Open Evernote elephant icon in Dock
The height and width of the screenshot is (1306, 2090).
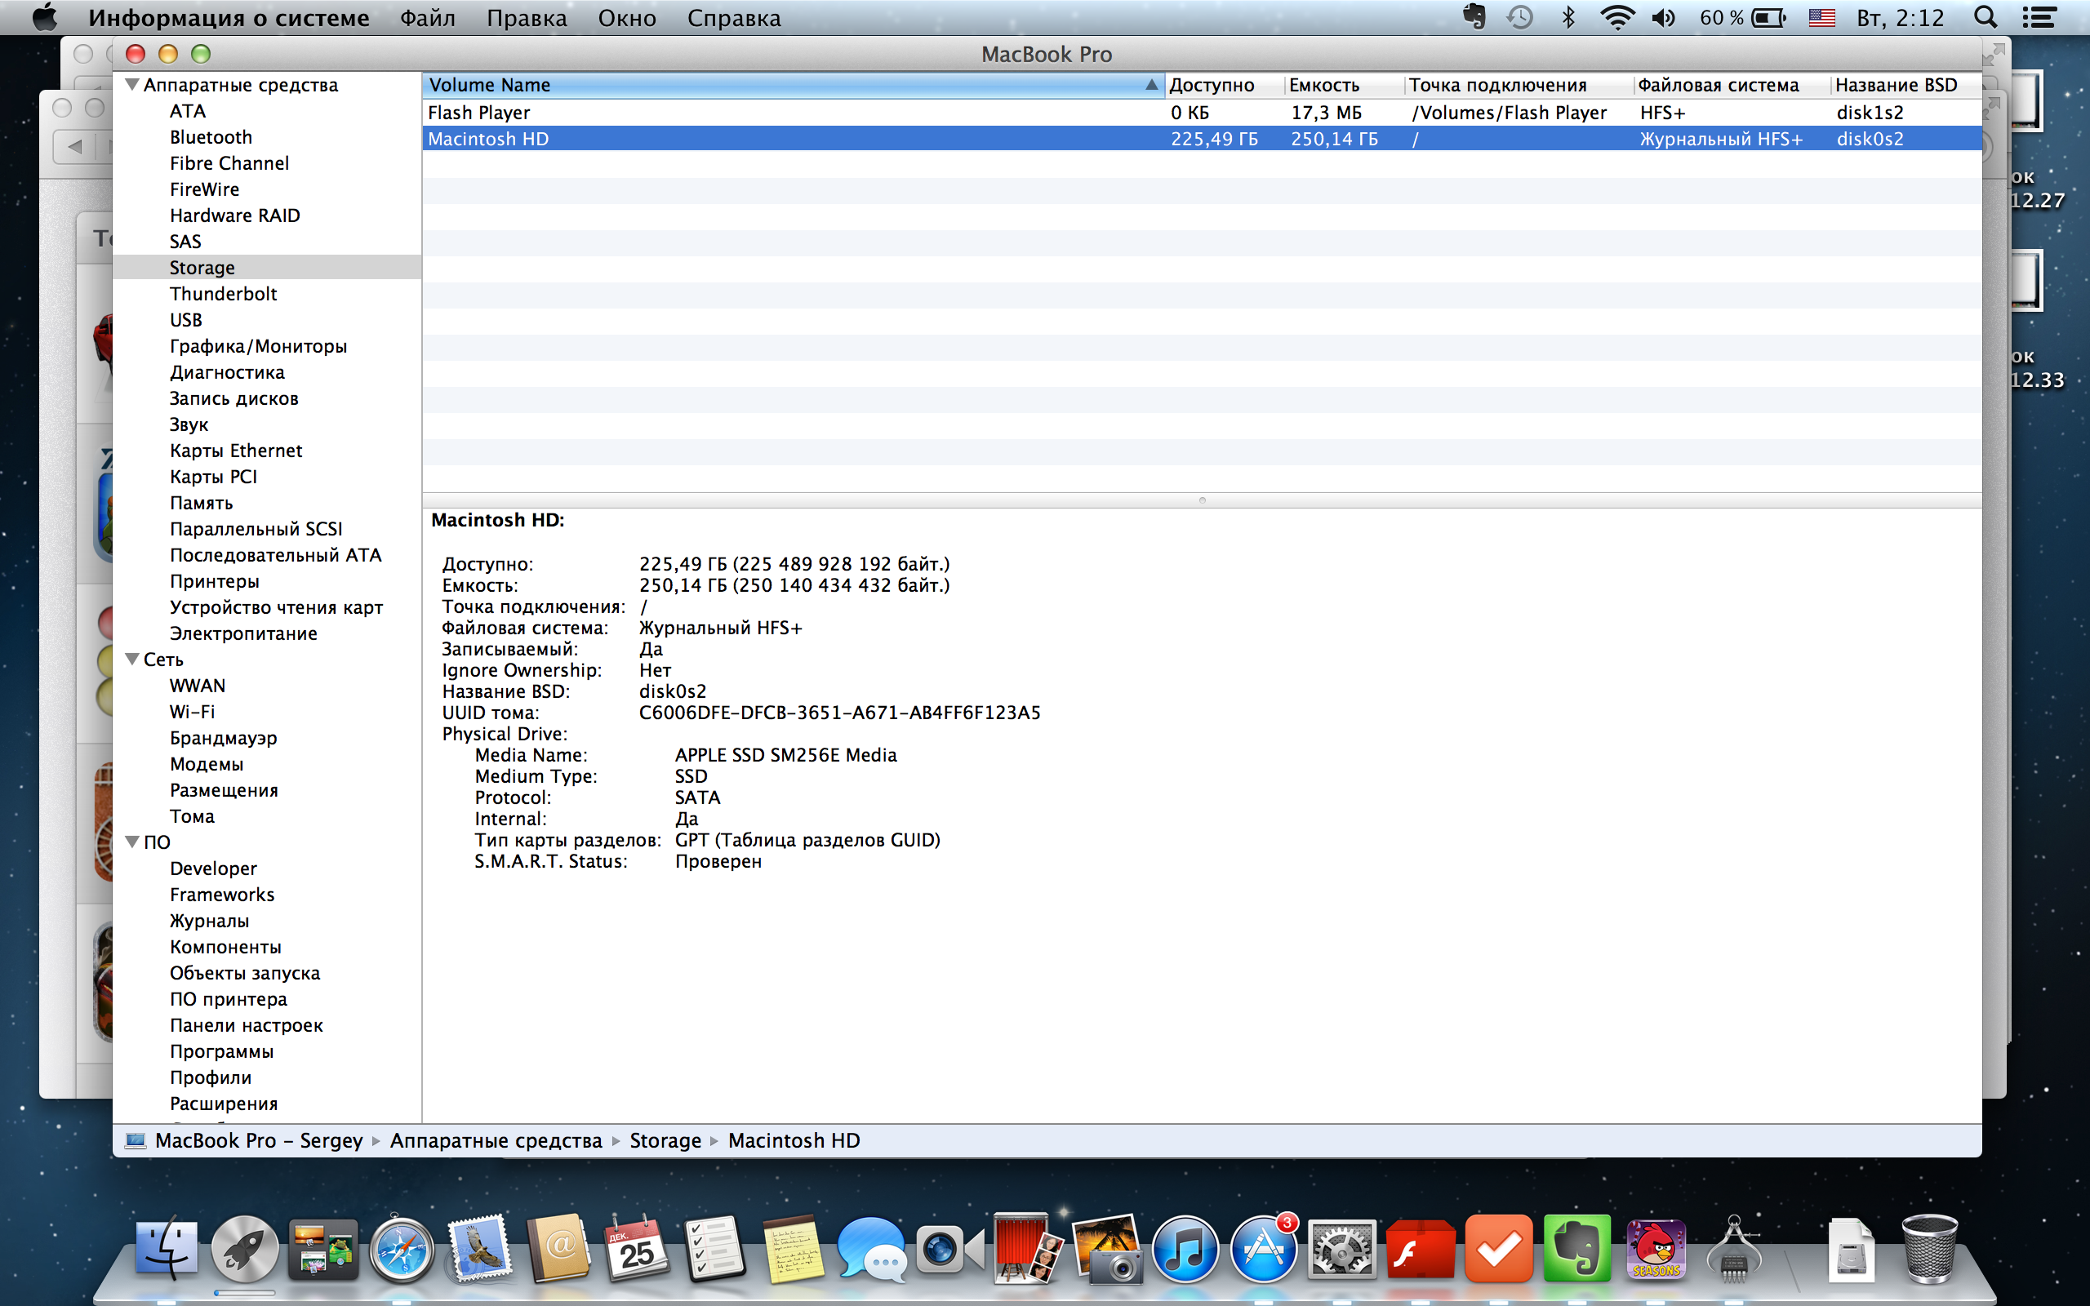(x=1577, y=1249)
